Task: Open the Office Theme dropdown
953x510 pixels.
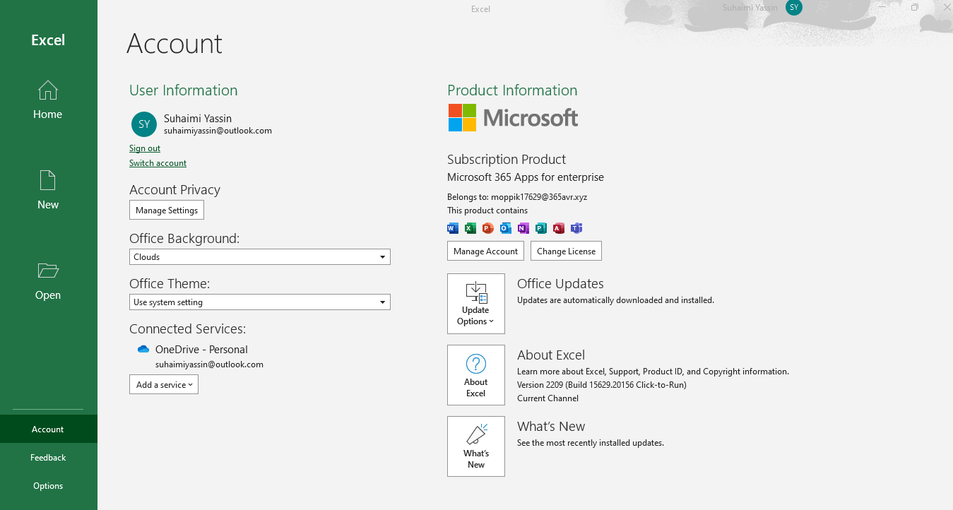Action: 260,302
